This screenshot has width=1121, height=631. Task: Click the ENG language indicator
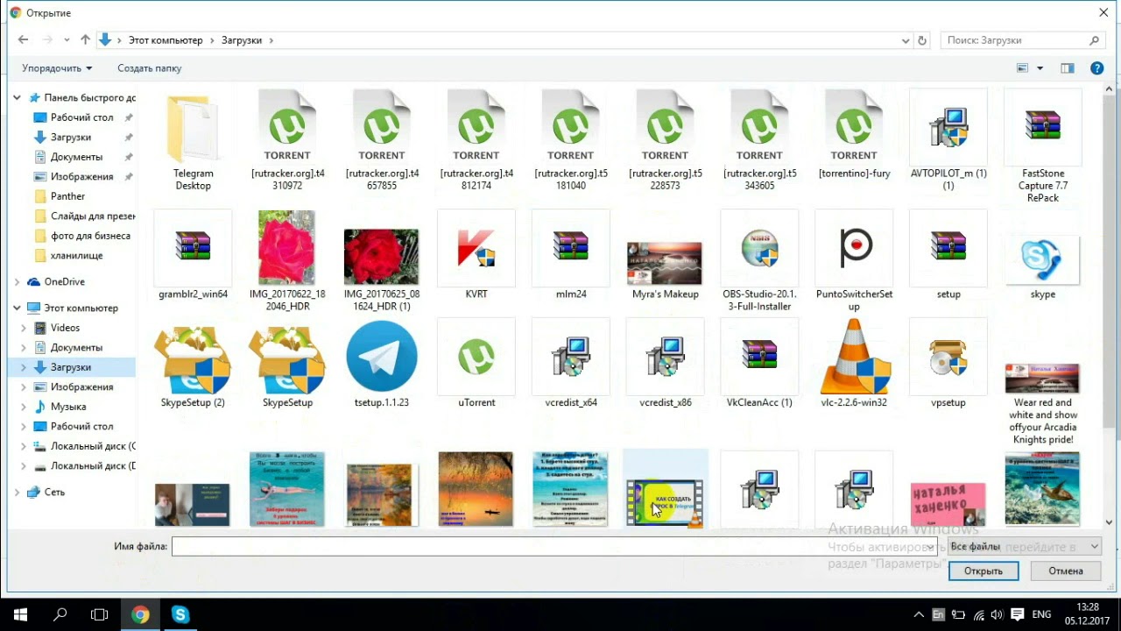pos(1041,614)
